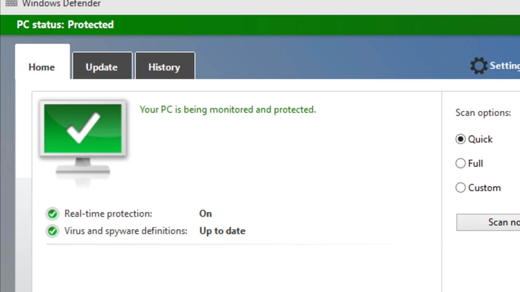
Task: Switch to the Update tab
Action: pos(102,66)
